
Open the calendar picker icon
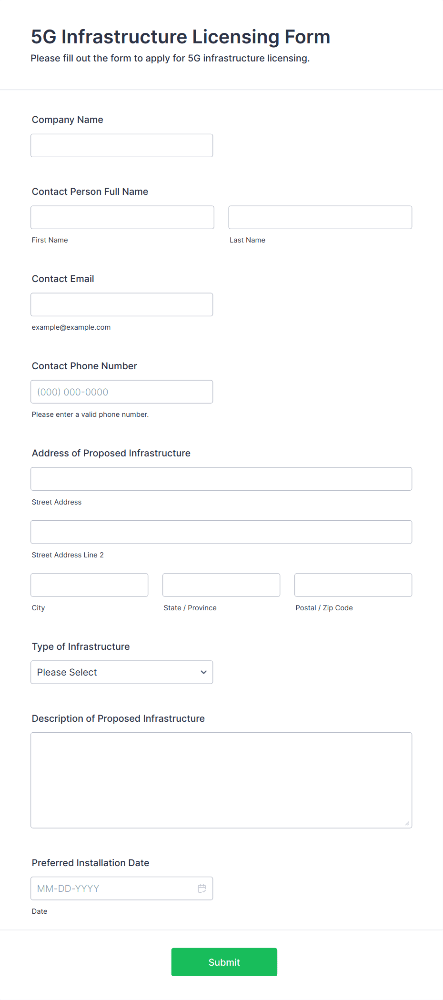pyautogui.click(x=202, y=889)
